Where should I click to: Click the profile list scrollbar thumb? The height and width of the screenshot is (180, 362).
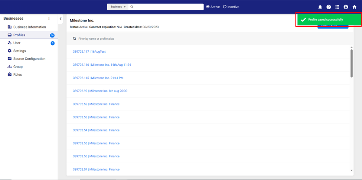pos(352,63)
